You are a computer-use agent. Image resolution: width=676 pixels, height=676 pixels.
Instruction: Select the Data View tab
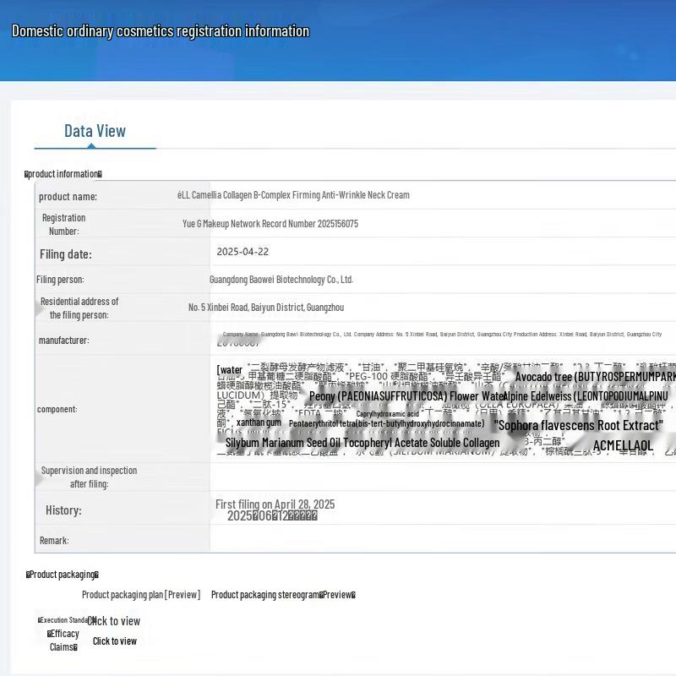coord(95,131)
